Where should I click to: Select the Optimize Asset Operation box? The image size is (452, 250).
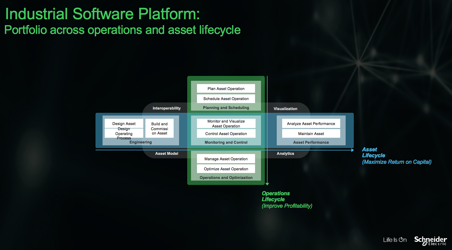pyautogui.click(x=226, y=169)
